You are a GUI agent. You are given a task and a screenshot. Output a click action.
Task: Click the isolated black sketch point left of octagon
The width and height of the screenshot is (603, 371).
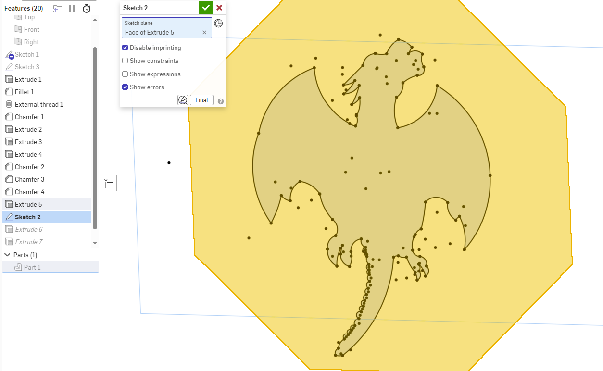coord(169,163)
